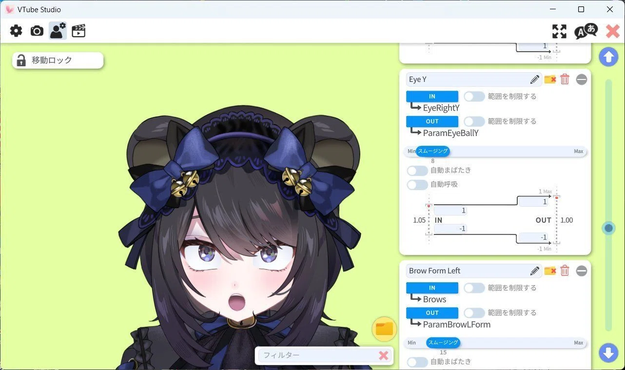Toggle Brow Form Left input range limit
625x370 pixels.
(x=474, y=288)
